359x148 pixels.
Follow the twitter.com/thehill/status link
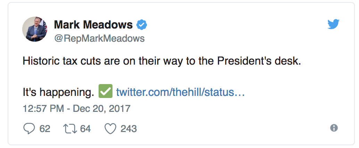pyautogui.click(x=181, y=92)
